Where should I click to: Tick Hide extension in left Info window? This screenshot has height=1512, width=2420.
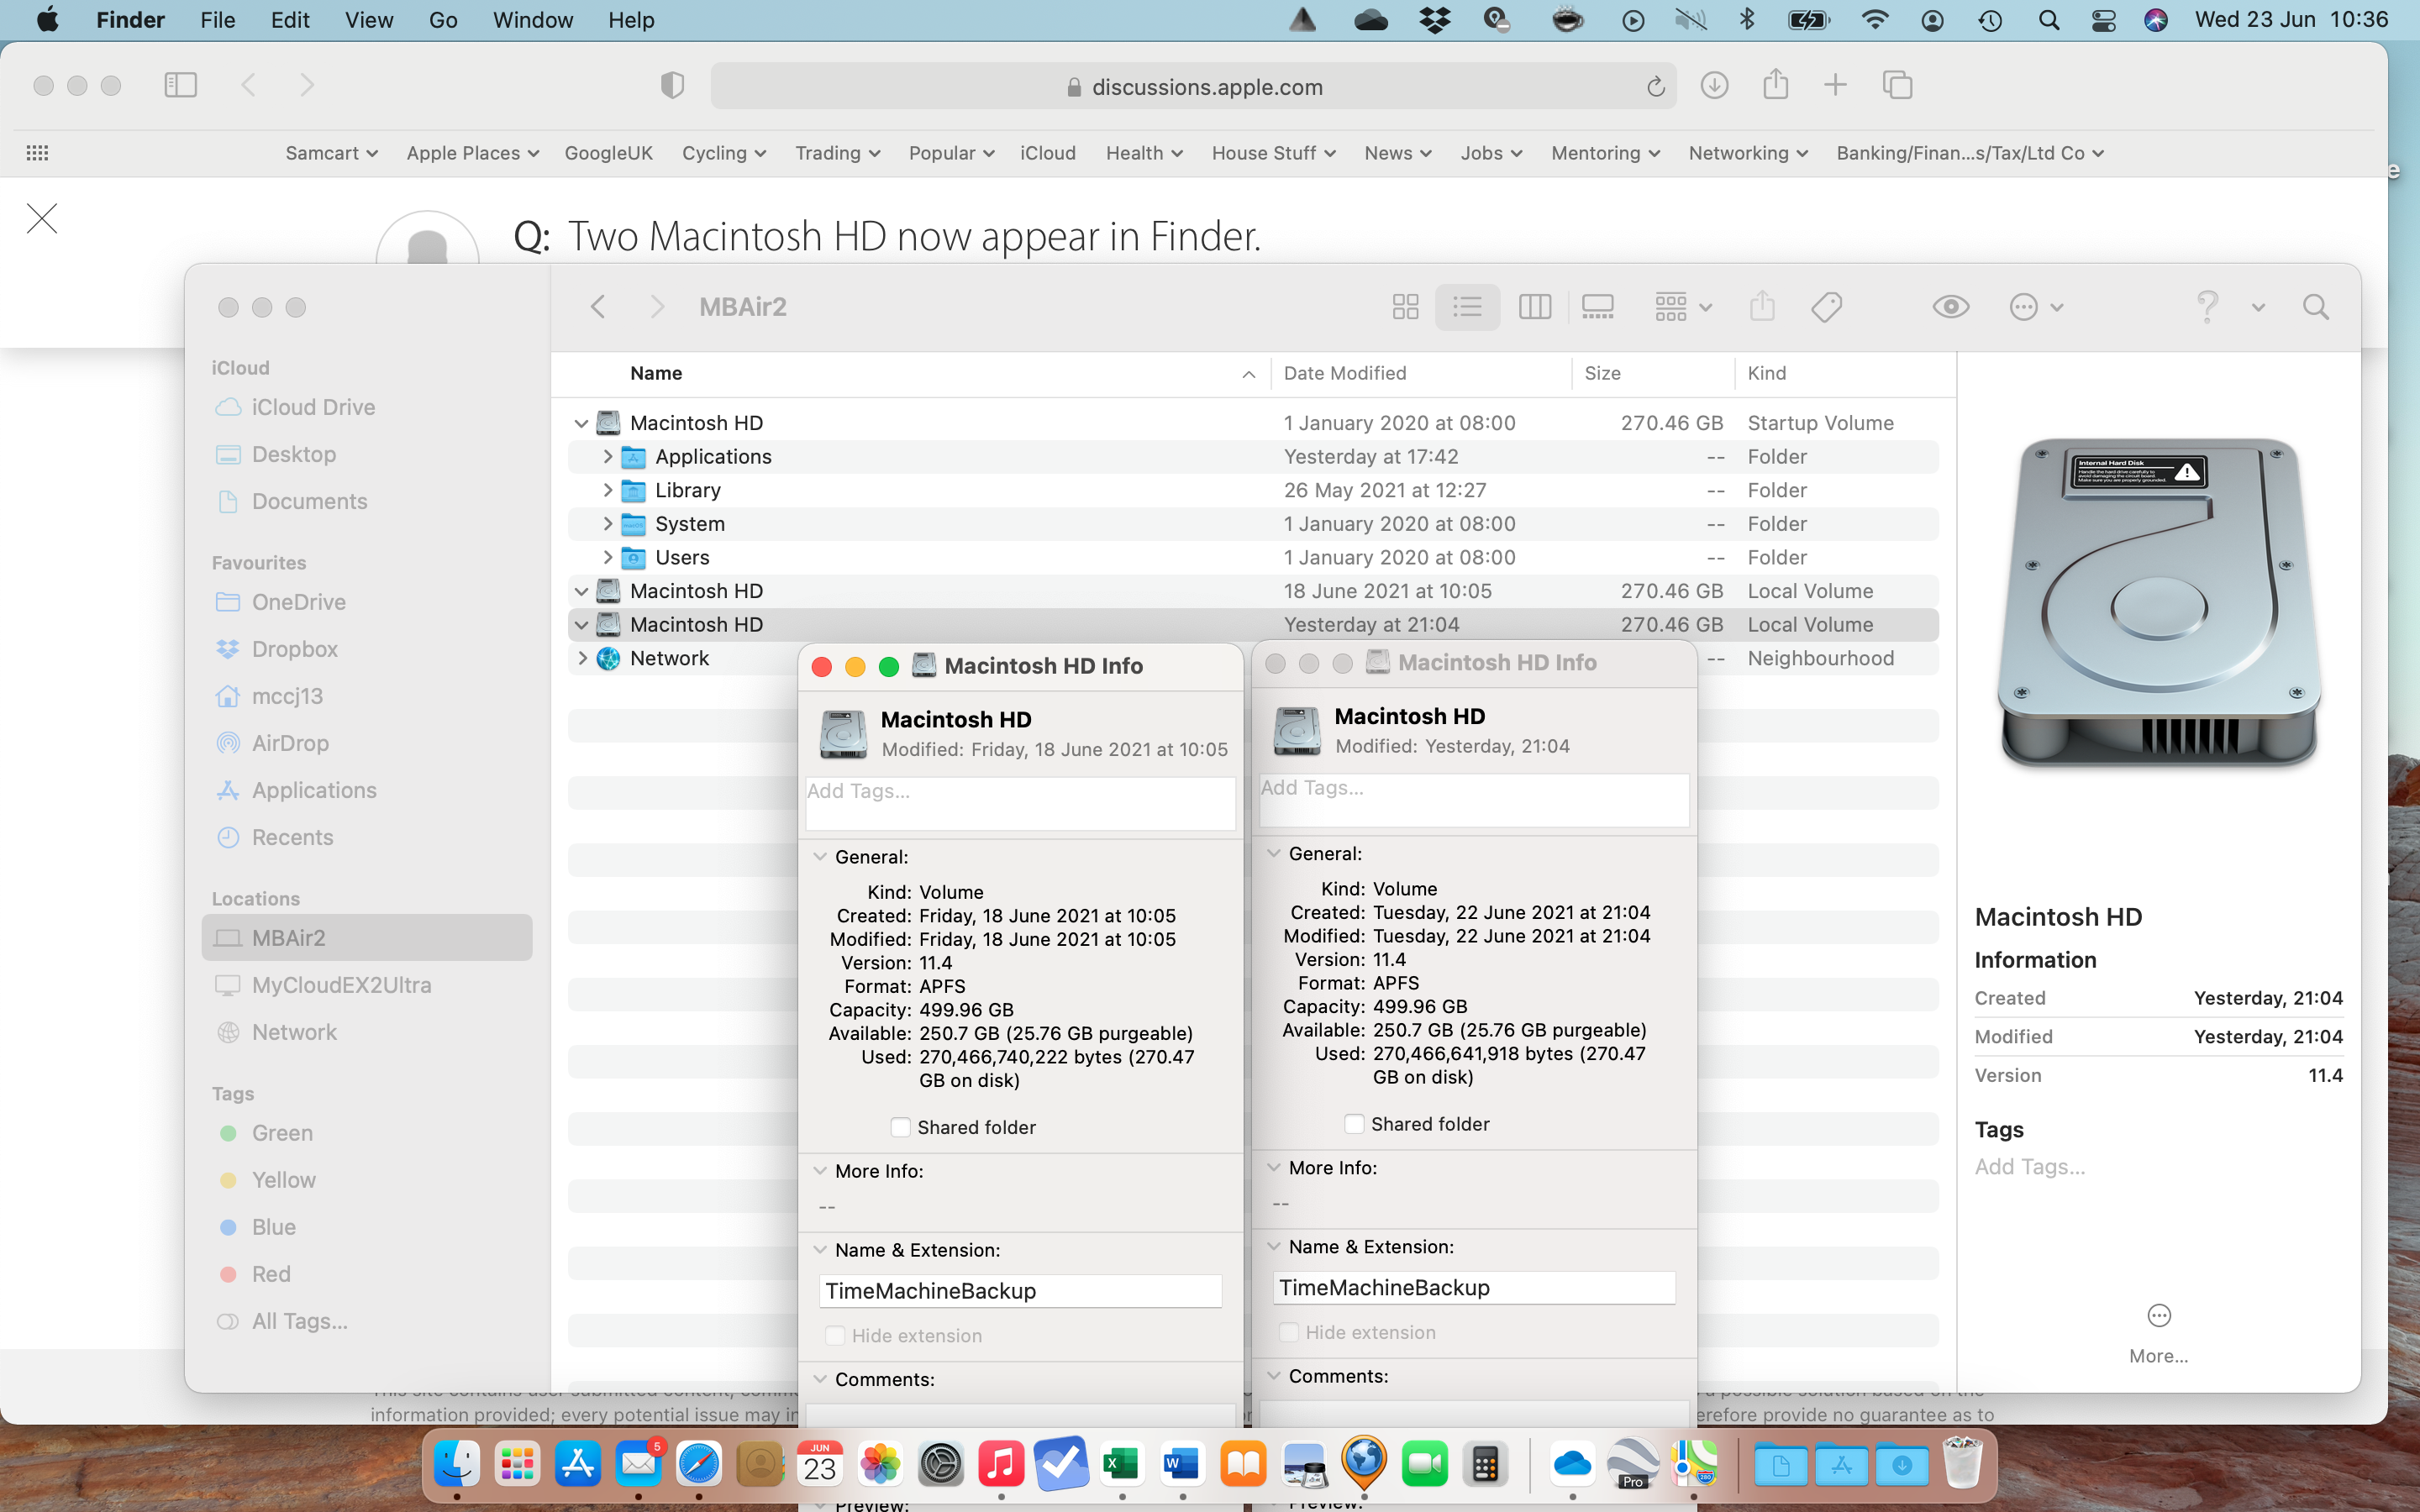pyautogui.click(x=835, y=1336)
